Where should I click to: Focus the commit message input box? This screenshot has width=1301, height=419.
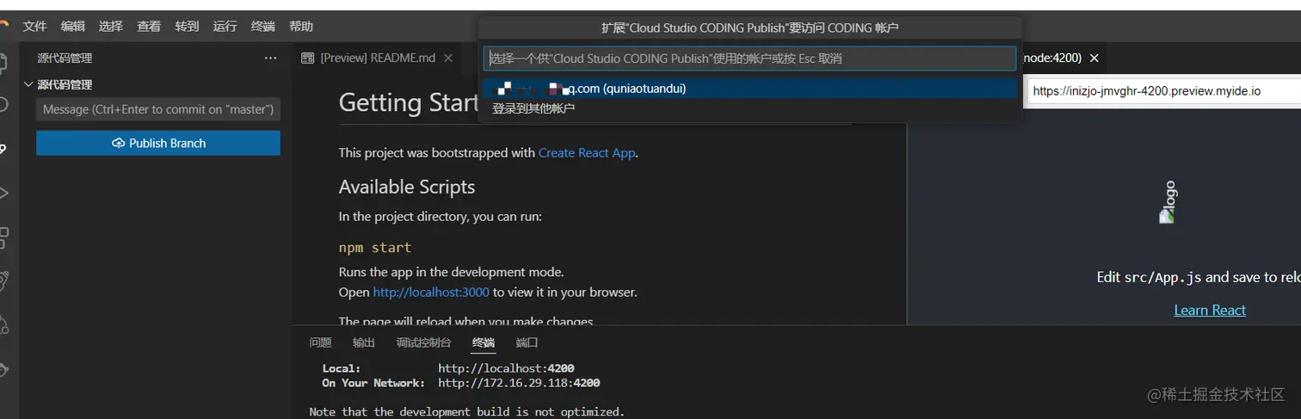pyautogui.click(x=158, y=109)
